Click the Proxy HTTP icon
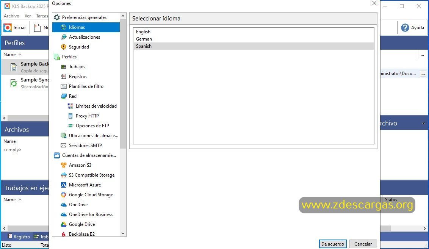Viewport: 429px width, 249px height. coord(70,116)
